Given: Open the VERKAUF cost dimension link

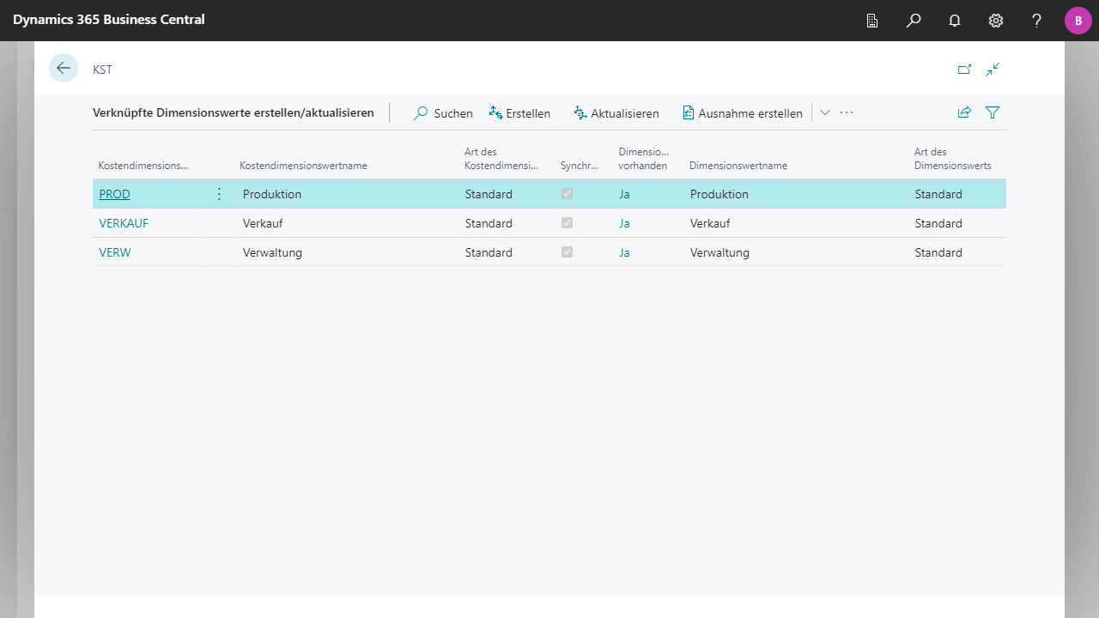Looking at the screenshot, I should coord(124,223).
